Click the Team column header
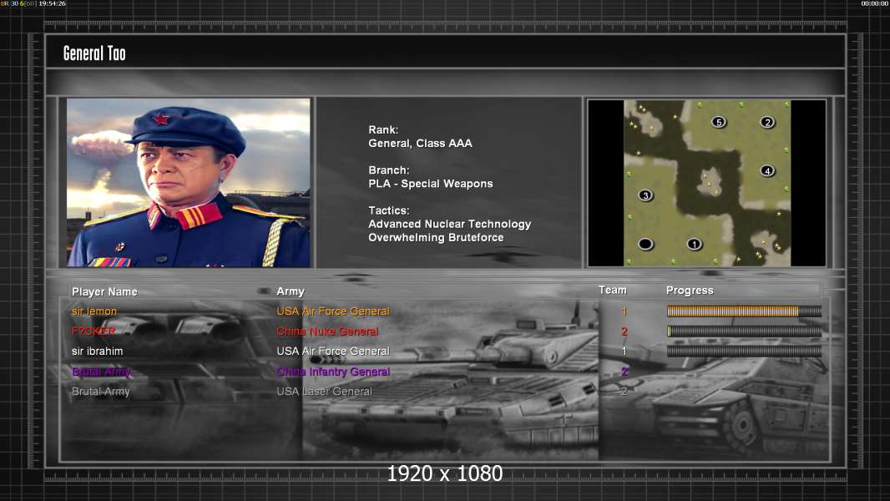The height and width of the screenshot is (501, 890). click(613, 290)
